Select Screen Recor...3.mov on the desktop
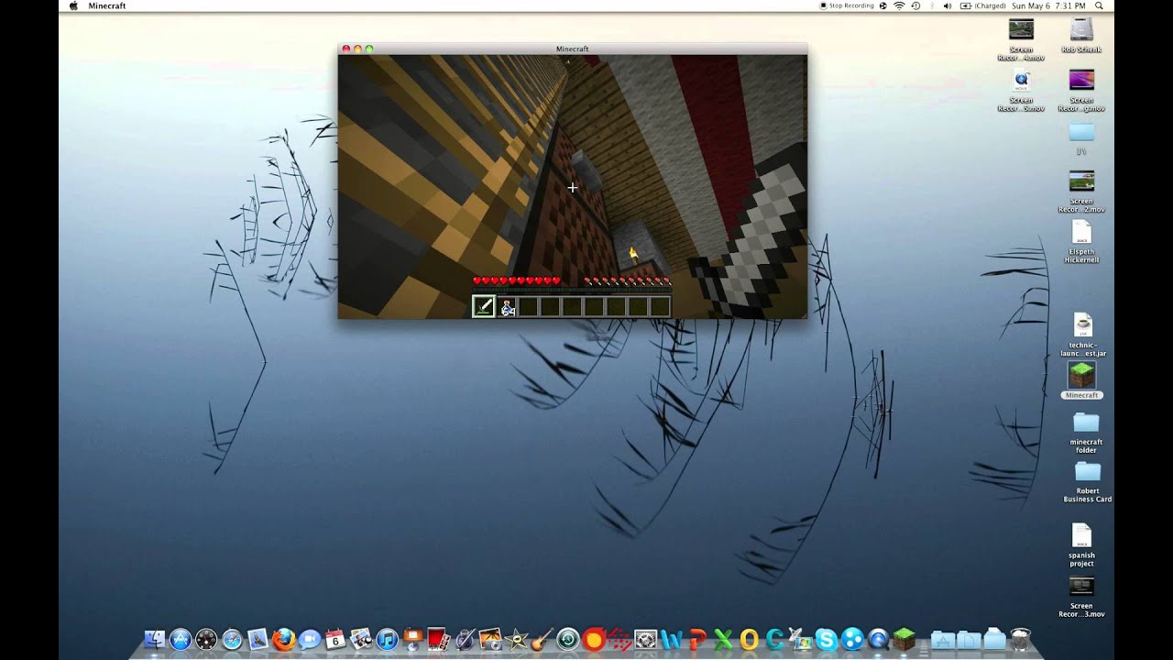Screen dimensions: 1173x660 point(1081,597)
